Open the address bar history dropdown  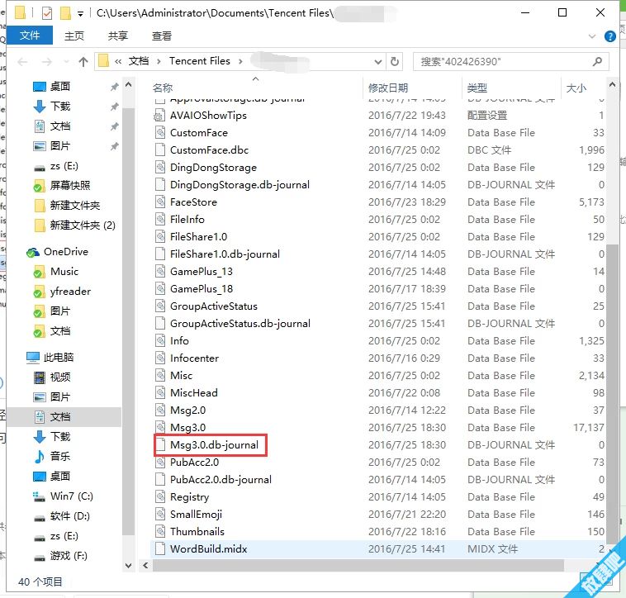click(x=377, y=62)
